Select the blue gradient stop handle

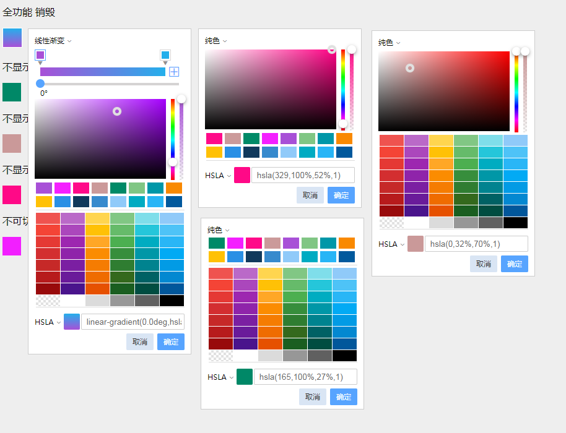tap(165, 55)
